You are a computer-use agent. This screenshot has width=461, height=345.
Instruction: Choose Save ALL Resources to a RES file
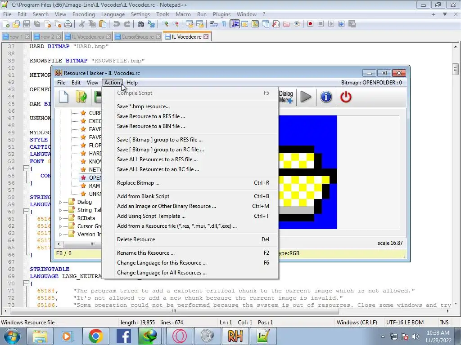pyautogui.click(x=190, y=159)
